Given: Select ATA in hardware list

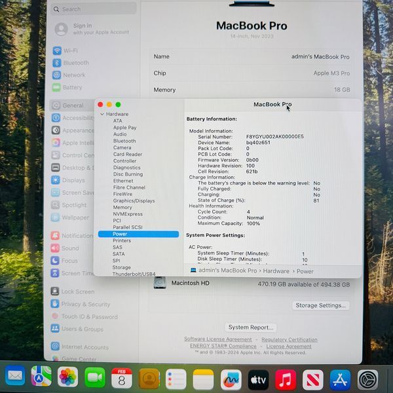Looking at the screenshot, I should coord(117,121).
